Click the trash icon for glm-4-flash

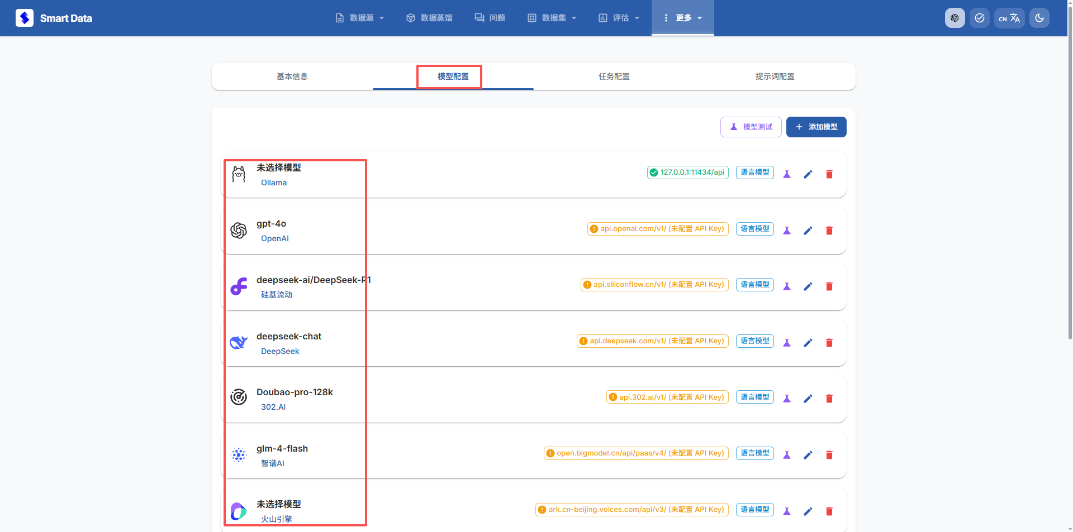(829, 455)
